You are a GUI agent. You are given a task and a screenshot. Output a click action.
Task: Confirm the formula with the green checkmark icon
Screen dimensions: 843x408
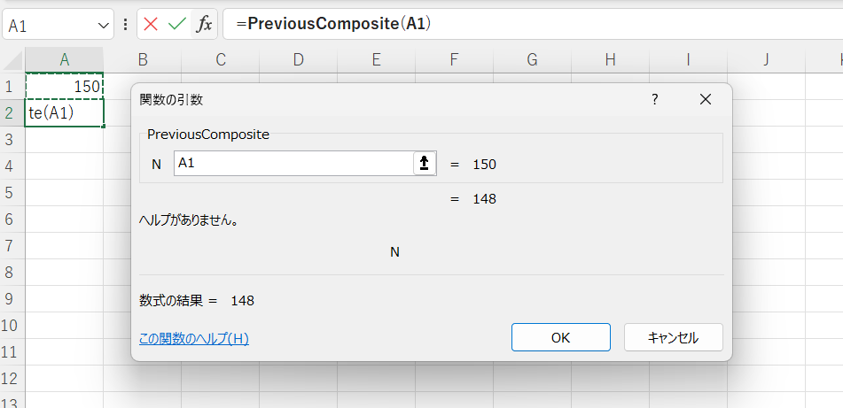point(177,24)
